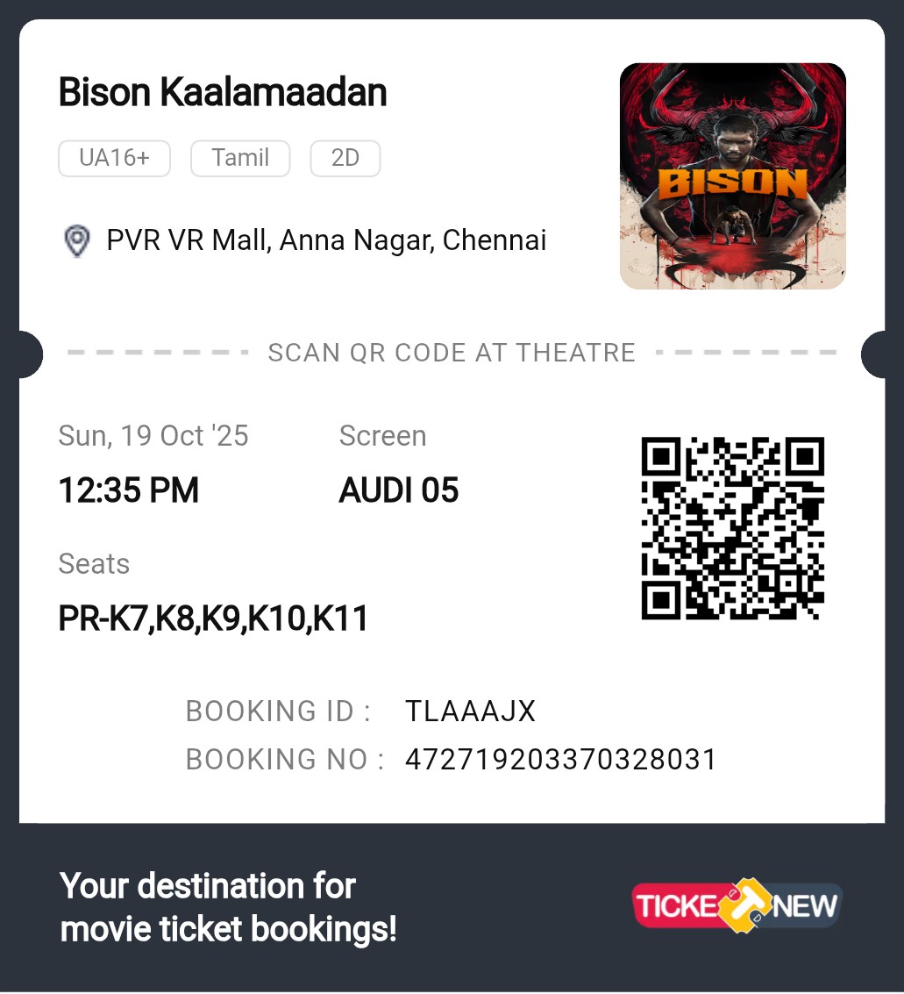Select the 2D format tag
The image size is (904, 994).
pyautogui.click(x=345, y=158)
